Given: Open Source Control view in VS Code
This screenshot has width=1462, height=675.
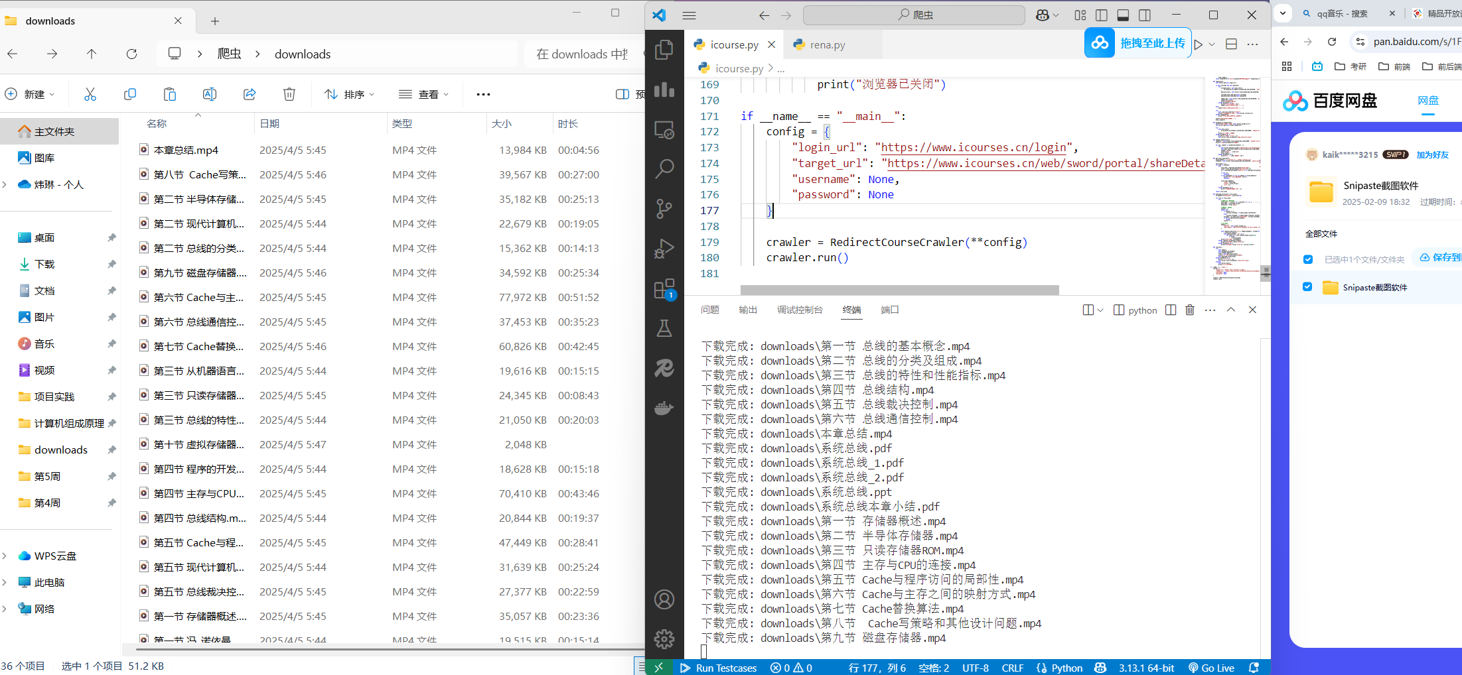Looking at the screenshot, I should (x=664, y=209).
